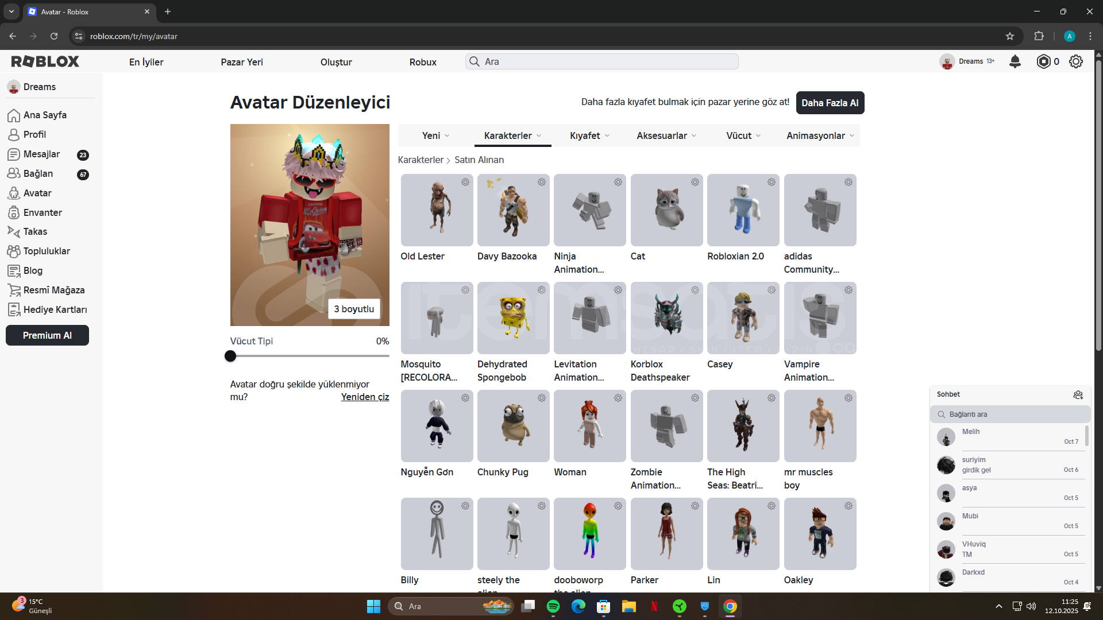Expand the Aksesuarlar dropdown
Image resolution: width=1103 pixels, height=620 pixels.
click(x=666, y=135)
